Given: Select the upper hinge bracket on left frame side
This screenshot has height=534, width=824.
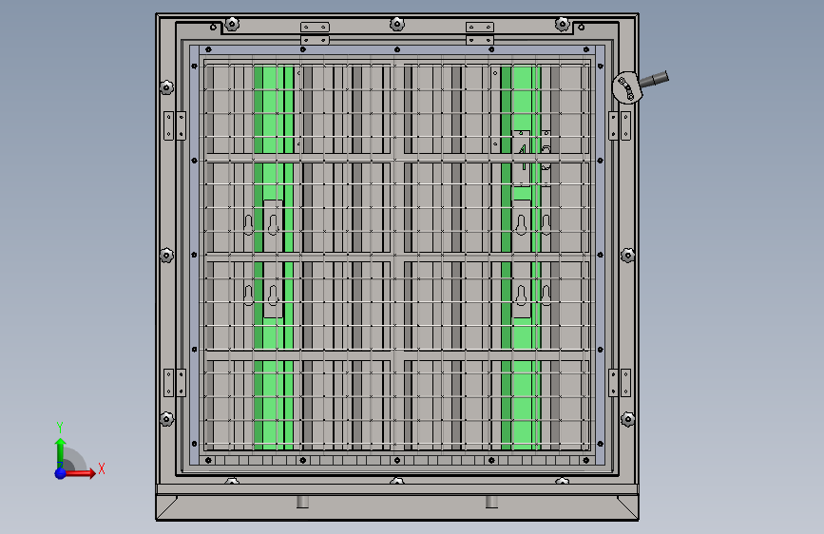Looking at the screenshot, I should (175, 125).
